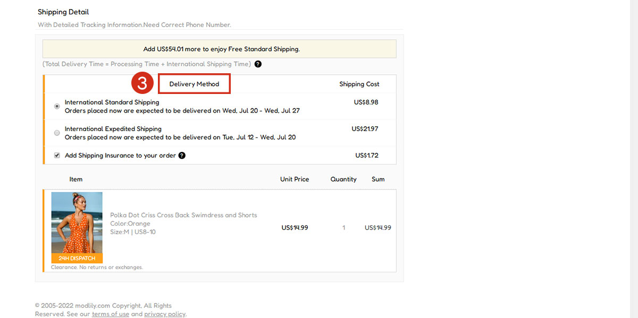Click the help icon beside Total Delivery Time
Image resolution: width=638 pixels, height=318 pixels.
click(x=258, y=64)
